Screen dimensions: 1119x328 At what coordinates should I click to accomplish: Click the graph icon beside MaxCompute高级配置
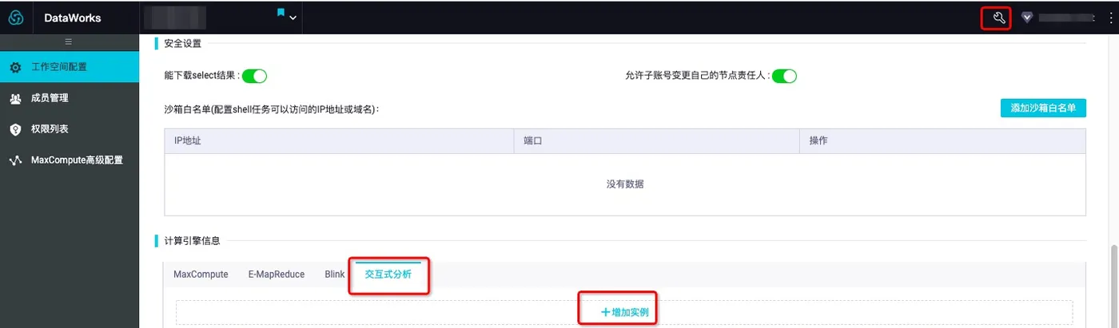tap(15, 160)
